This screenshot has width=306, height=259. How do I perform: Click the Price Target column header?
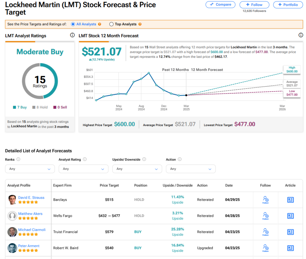pos(109,185)
